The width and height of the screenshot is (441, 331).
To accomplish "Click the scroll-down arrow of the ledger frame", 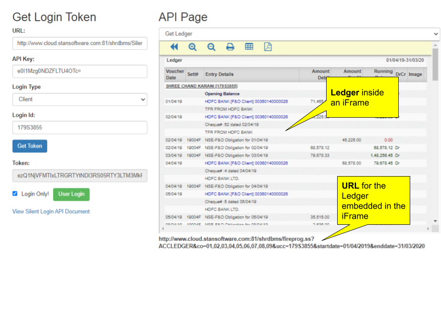I will (435, 221).
